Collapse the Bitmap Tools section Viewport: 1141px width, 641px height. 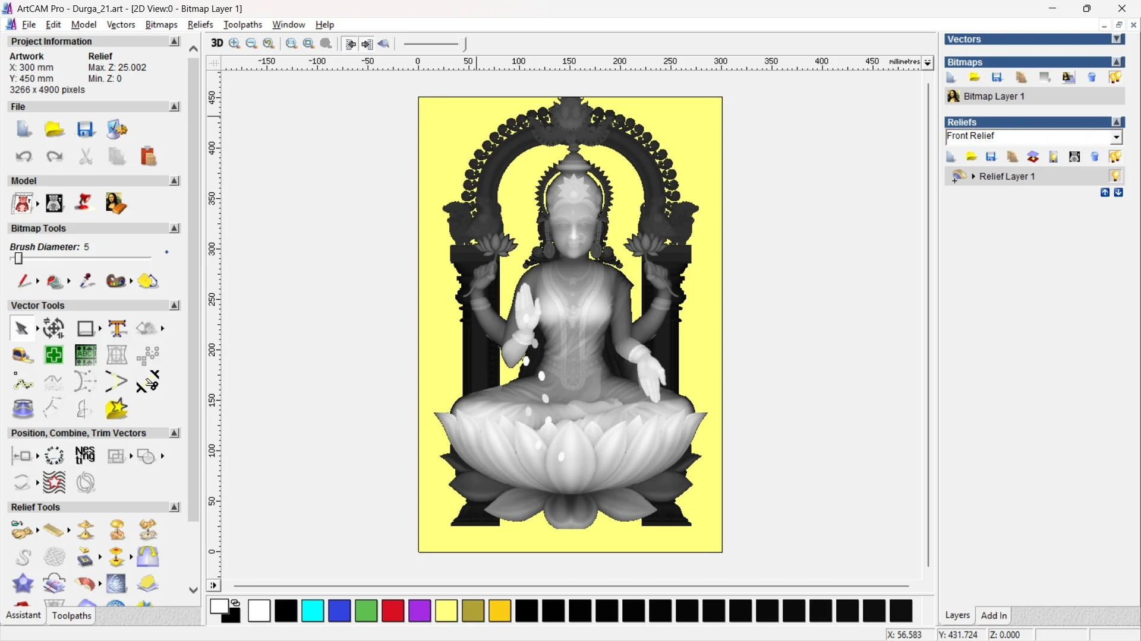[174, 229]
